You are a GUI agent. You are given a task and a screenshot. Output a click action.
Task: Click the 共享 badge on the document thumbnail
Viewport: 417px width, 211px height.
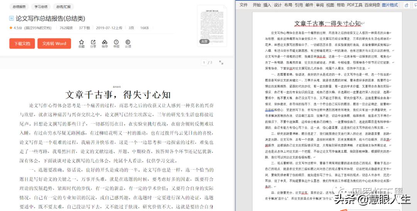[x=204, y=41]
